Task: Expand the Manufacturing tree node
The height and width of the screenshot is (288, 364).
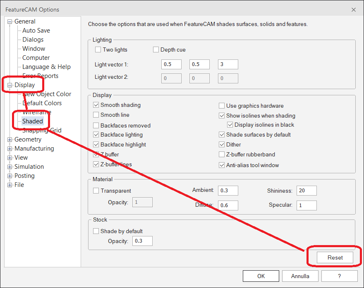Action: (9, 149)
